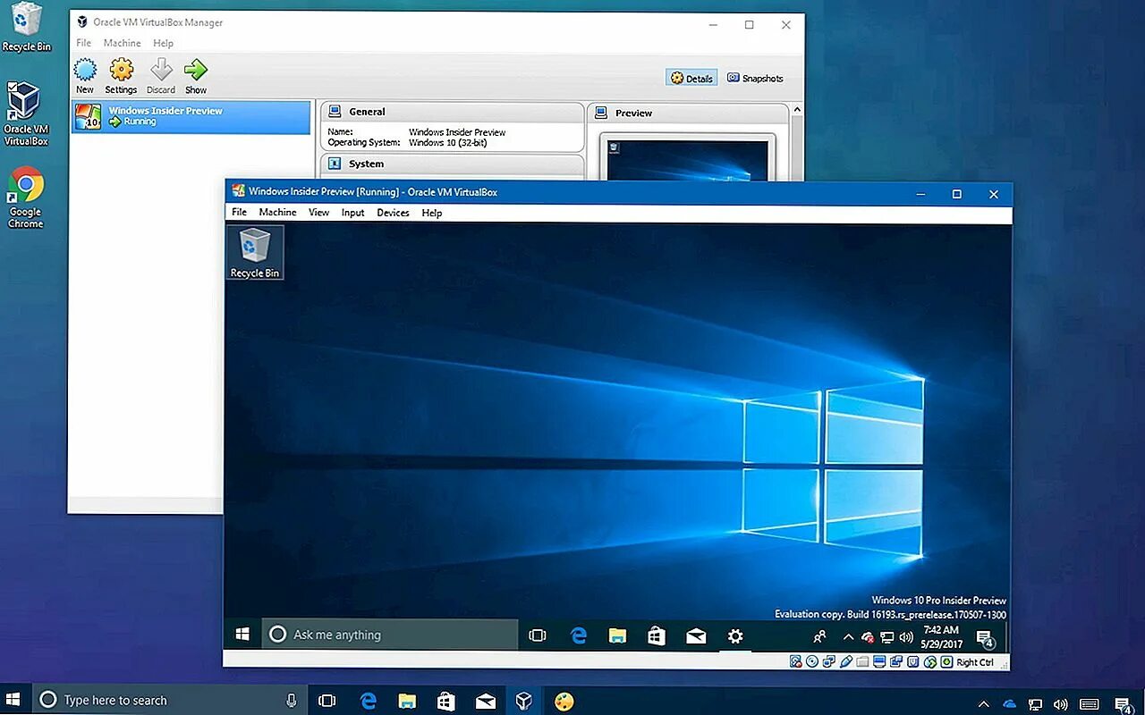1145x715 pixels.
Task: Open File menu in running VM window
Action: coord(239,213)
